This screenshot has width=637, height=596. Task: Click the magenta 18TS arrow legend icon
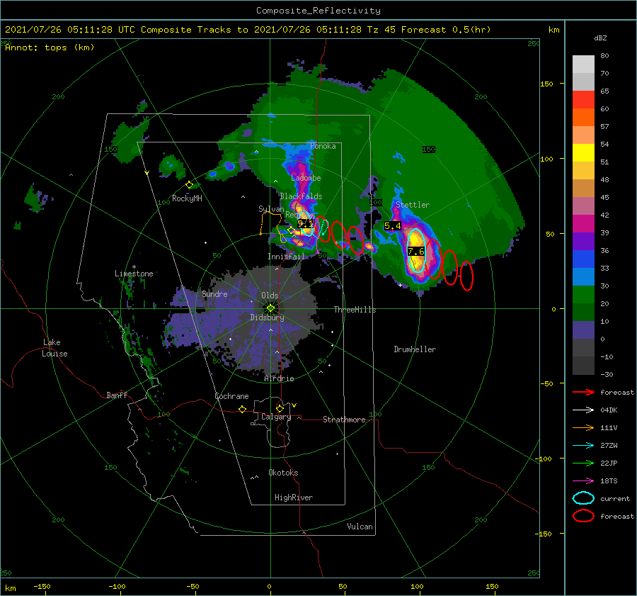click(x=583, y=481)
